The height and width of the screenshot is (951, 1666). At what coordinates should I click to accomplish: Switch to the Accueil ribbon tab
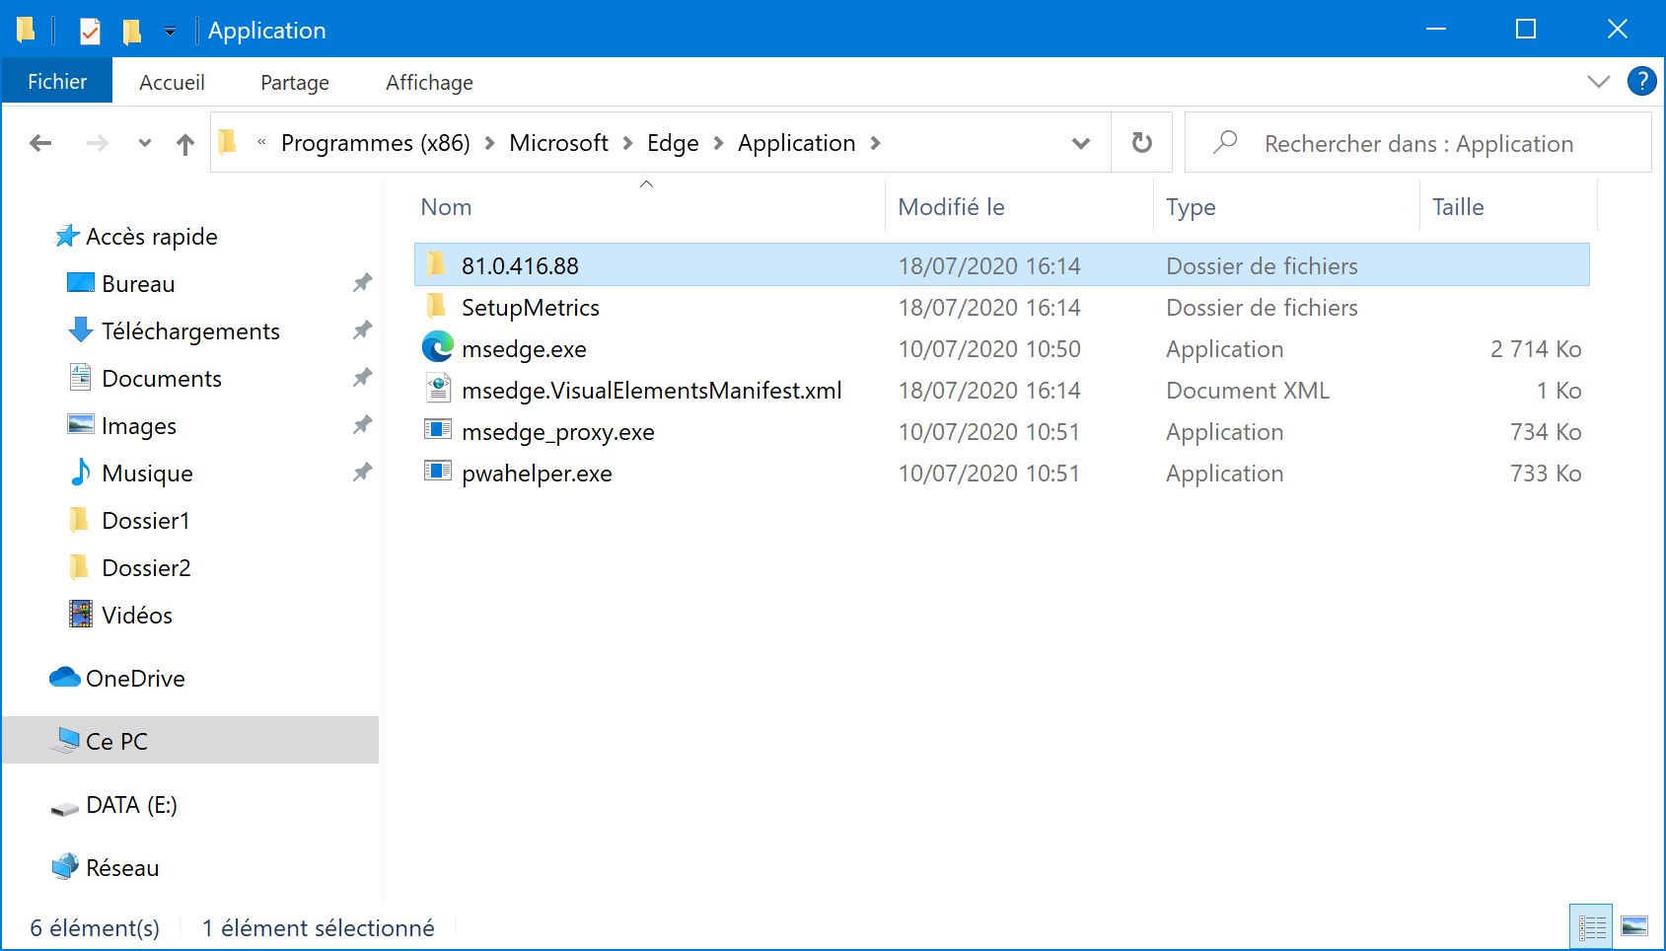pyautogui.click(x=172, y=82)
